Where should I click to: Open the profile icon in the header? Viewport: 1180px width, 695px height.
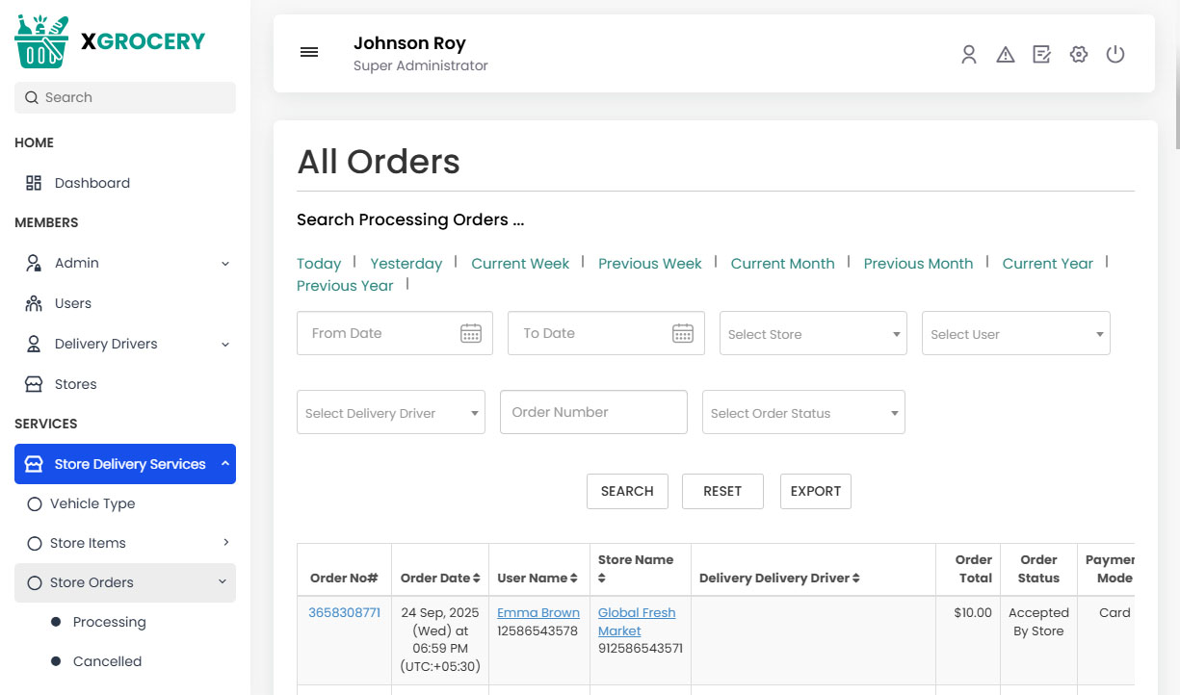968,55
